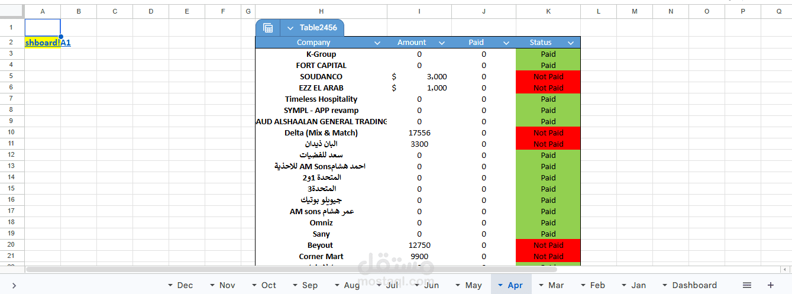Viewport: 792px width, 294px height.
Task: Switch to the Oct sheet tab
Action: click(269, 285)
